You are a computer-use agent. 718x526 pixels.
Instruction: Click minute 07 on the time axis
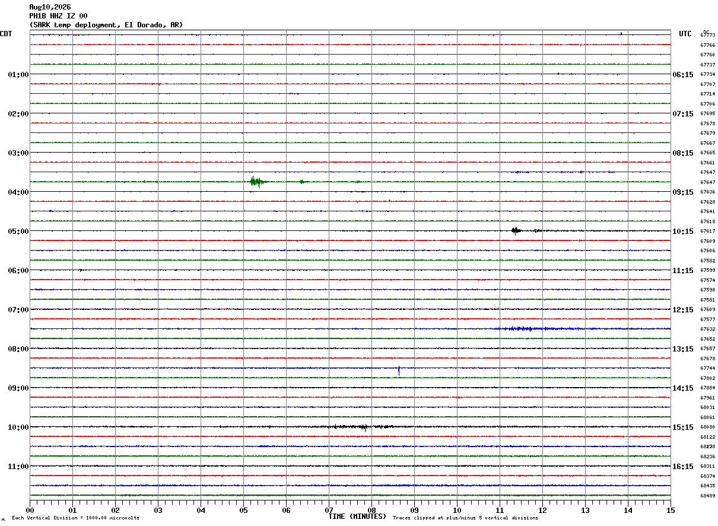pyautogui.click(x=329, y=510)
